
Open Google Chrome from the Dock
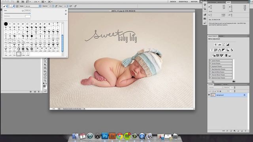point(120,136)
